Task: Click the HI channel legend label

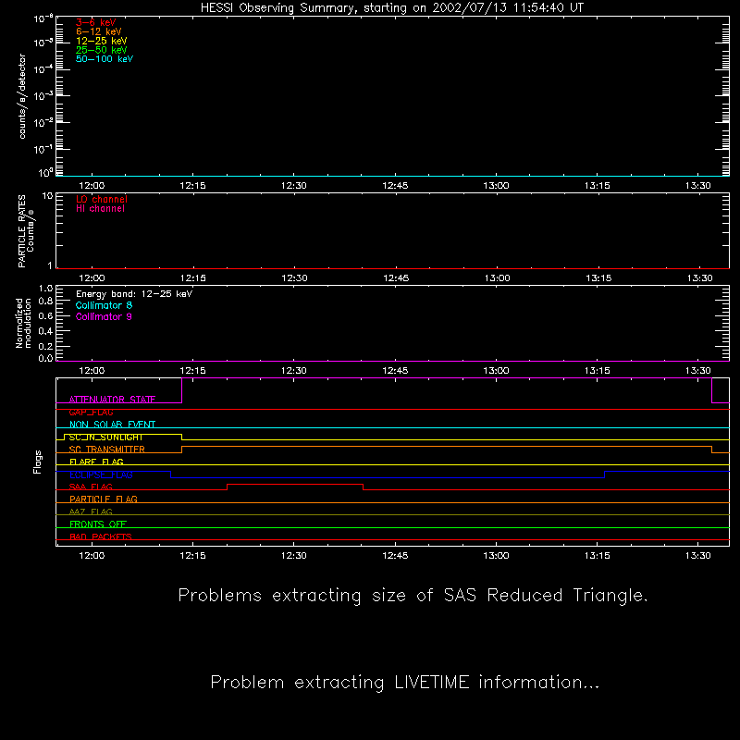Action: click(100, 209)
